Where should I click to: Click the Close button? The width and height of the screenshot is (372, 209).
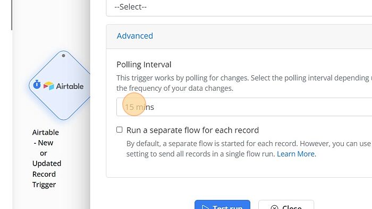tap(286, 205)
